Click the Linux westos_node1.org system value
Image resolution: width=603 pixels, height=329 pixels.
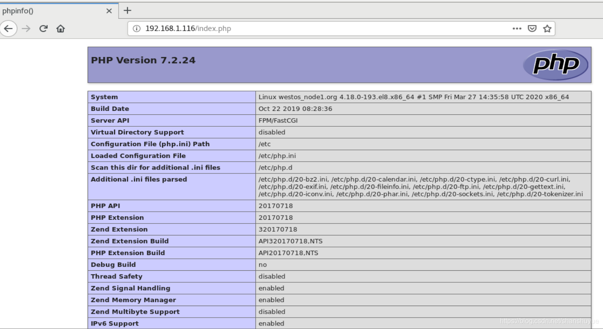(x=414, y=97)
